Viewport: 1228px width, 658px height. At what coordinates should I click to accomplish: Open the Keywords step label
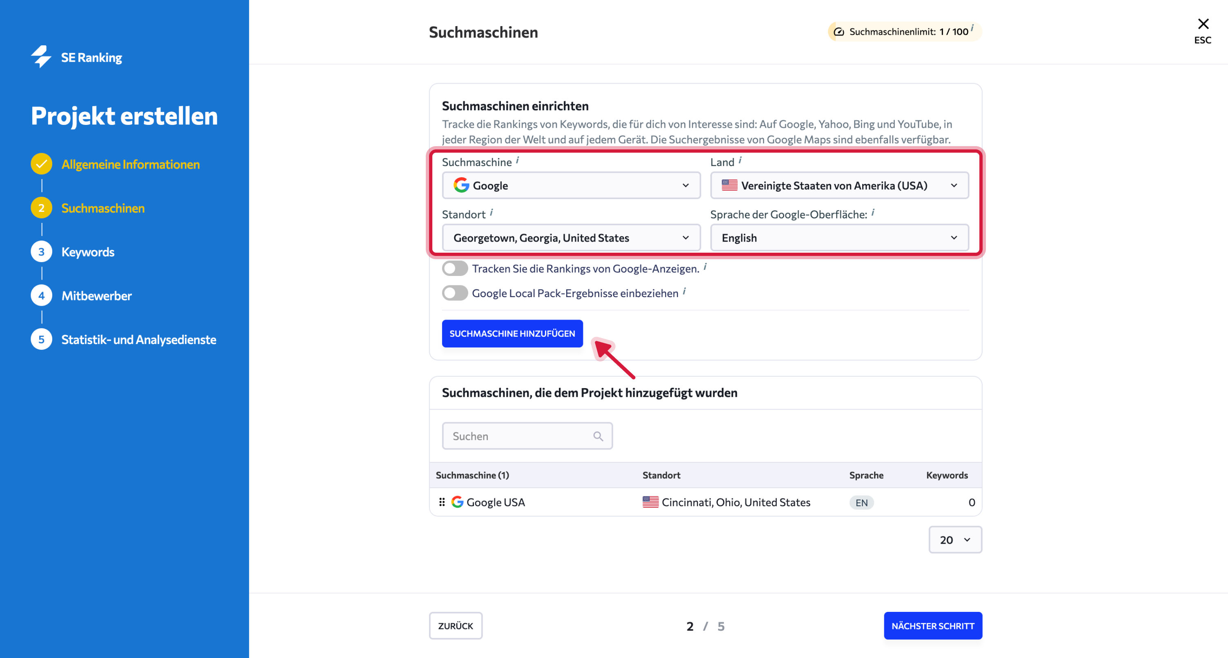88,252
